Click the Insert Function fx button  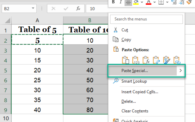[x=78, y=9]
